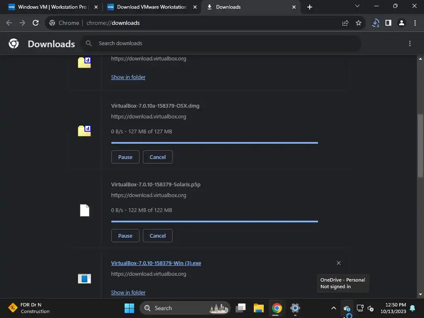424x318 pixels.
Task: Open Task View from the taskbar
Action: 241,308
